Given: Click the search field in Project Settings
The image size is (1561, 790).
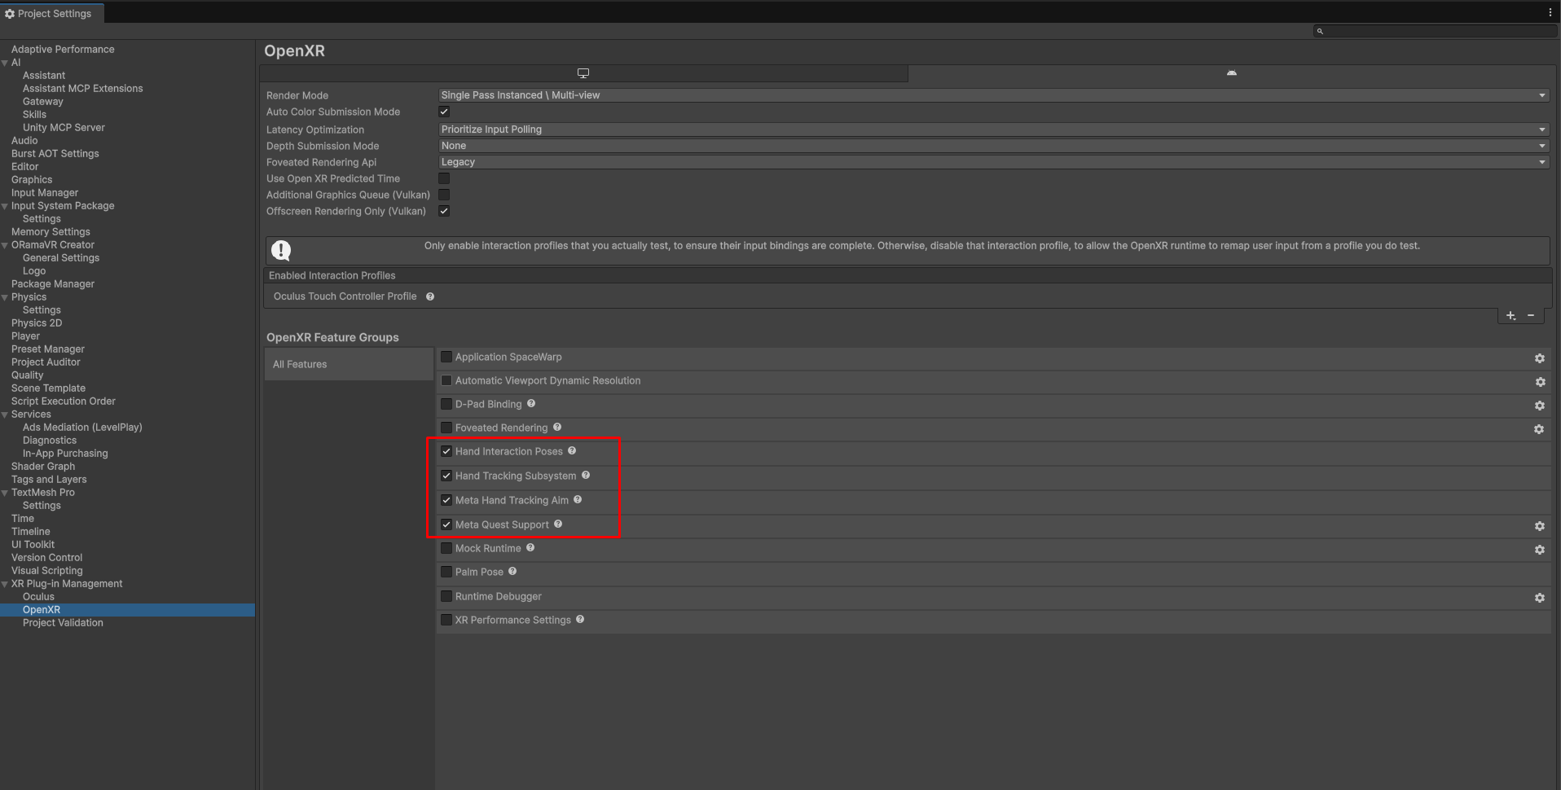Looking at the screenshot, I should (1435, 31).
